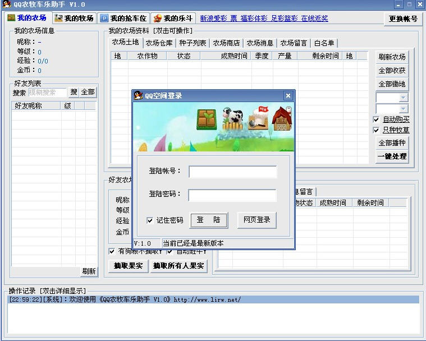The image size is (426, 341).
Task: Select the 白名单 tab
Action: point(324,43)
